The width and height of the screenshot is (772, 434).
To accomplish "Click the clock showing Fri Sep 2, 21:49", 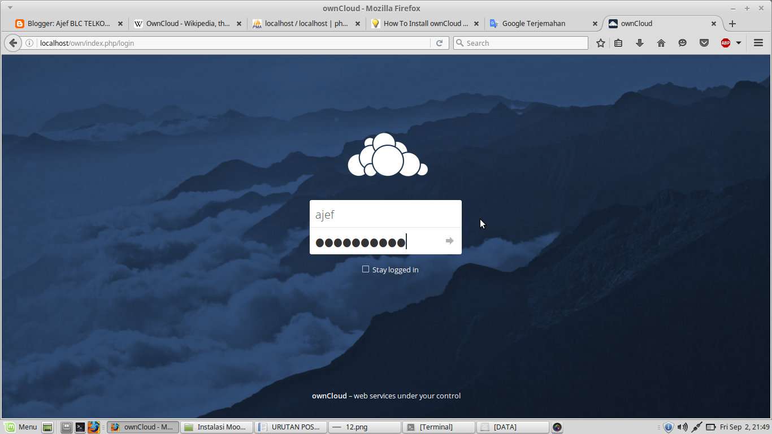I will tap(744, 427).
